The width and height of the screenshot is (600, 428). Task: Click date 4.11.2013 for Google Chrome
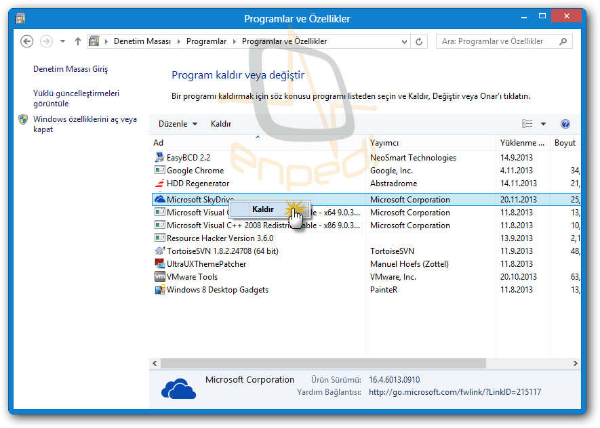pyautogui.click(x=516, y=171)
